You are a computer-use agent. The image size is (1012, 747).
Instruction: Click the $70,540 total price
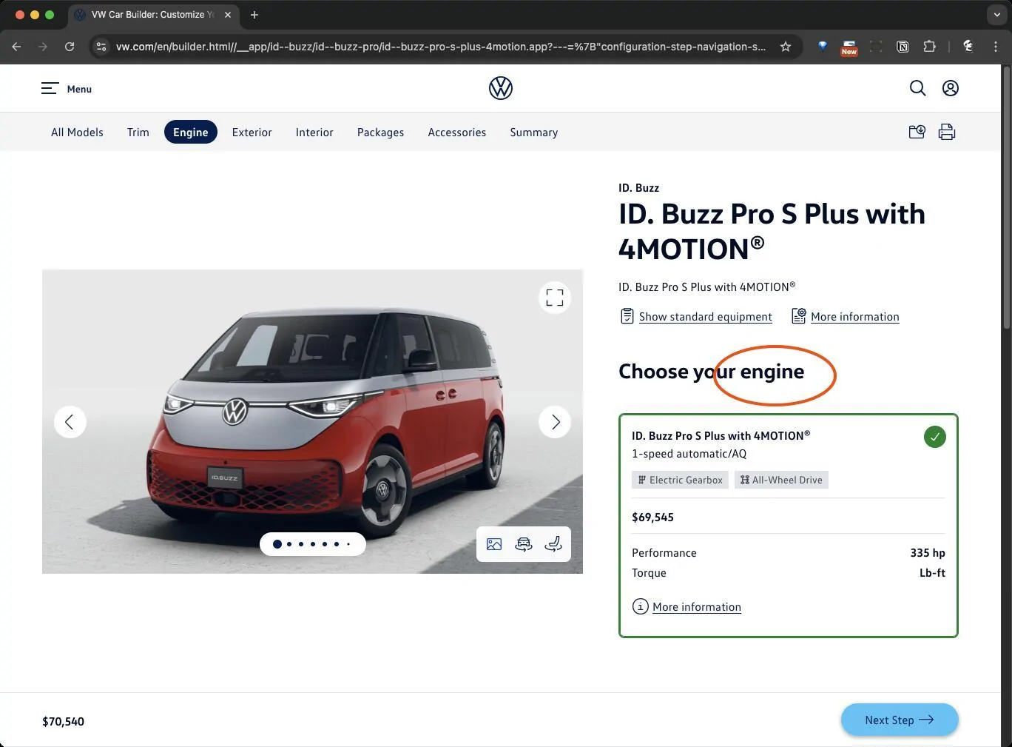tap(63, 721)
